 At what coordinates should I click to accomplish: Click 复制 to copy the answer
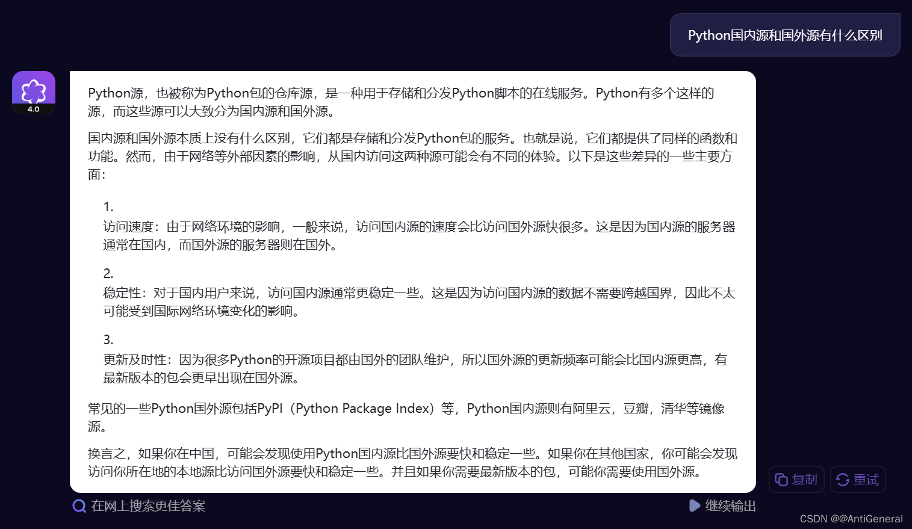pos(796,479)
